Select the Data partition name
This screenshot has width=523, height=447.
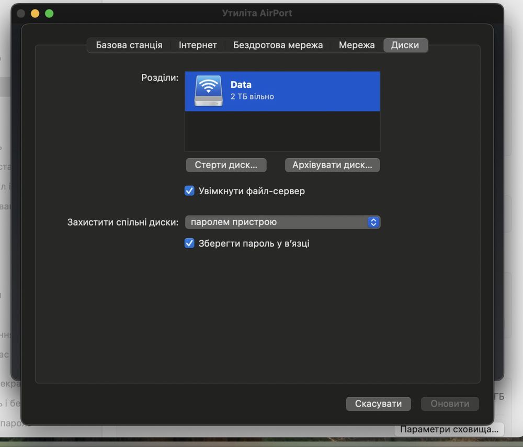(241, 84)
